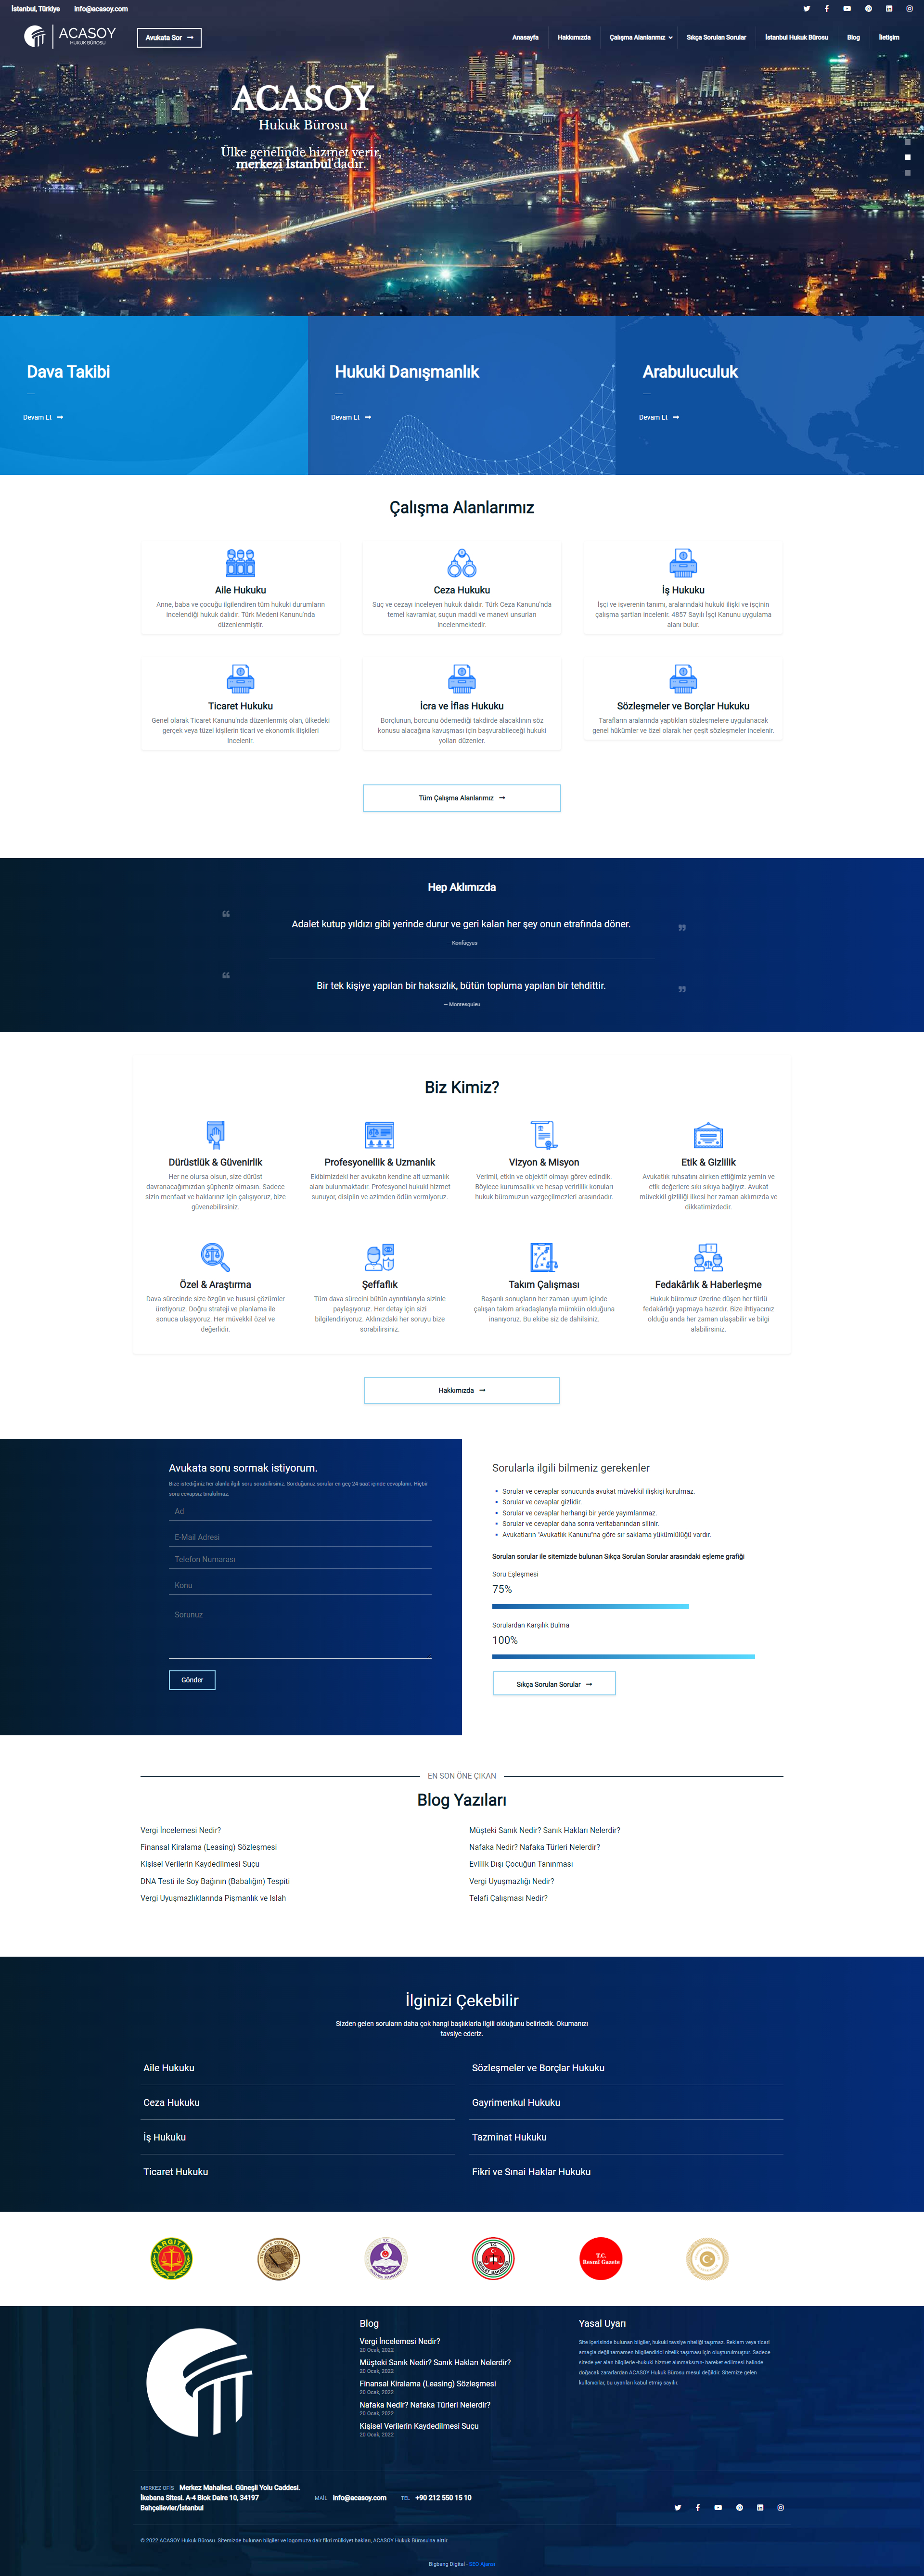This screenshot has height=2576, width=924.
Task: Click Instagram icon in the footer
Action: (x=781, y=2507)
